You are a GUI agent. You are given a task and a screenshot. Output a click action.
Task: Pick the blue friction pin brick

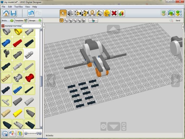6,43
